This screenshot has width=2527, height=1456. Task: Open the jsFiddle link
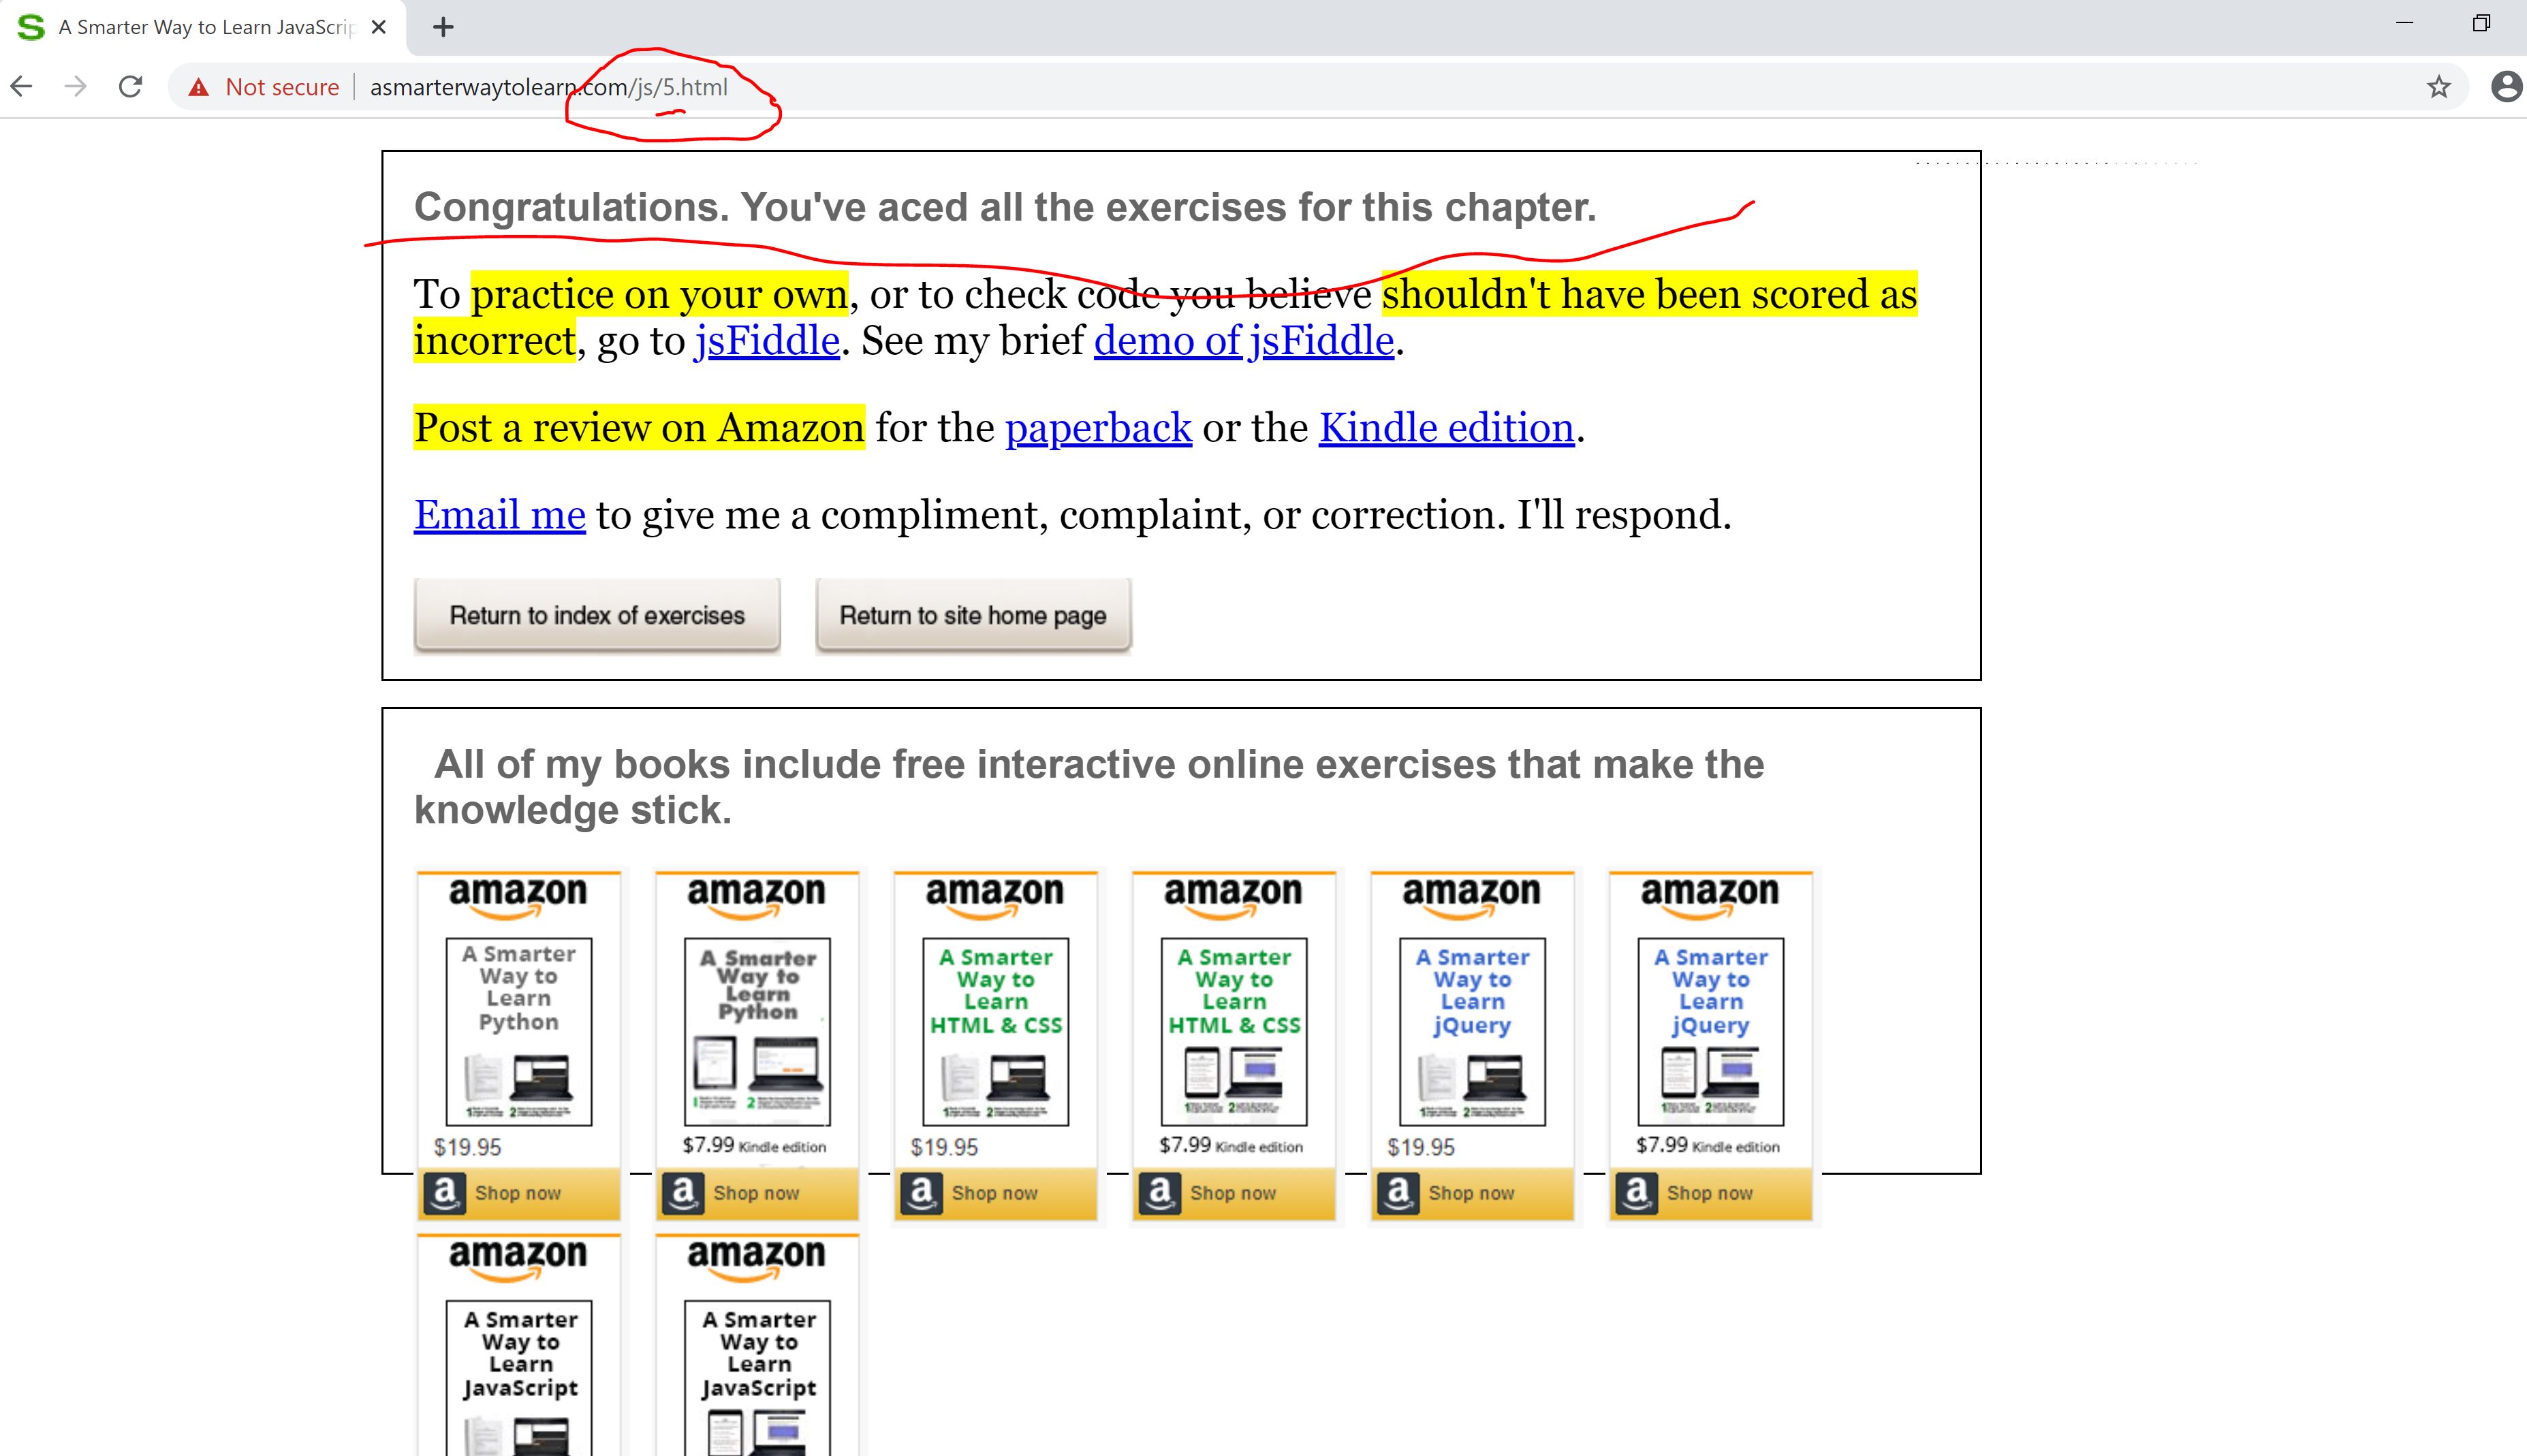coord(767,341)
